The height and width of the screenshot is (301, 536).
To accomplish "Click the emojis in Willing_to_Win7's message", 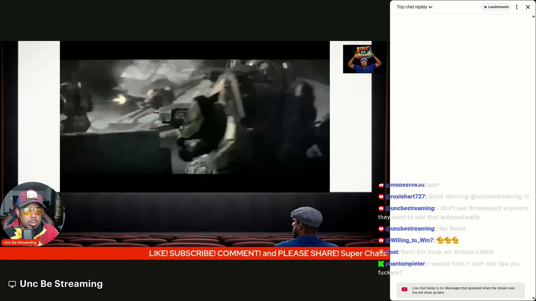I will click(x=447, y=240).
